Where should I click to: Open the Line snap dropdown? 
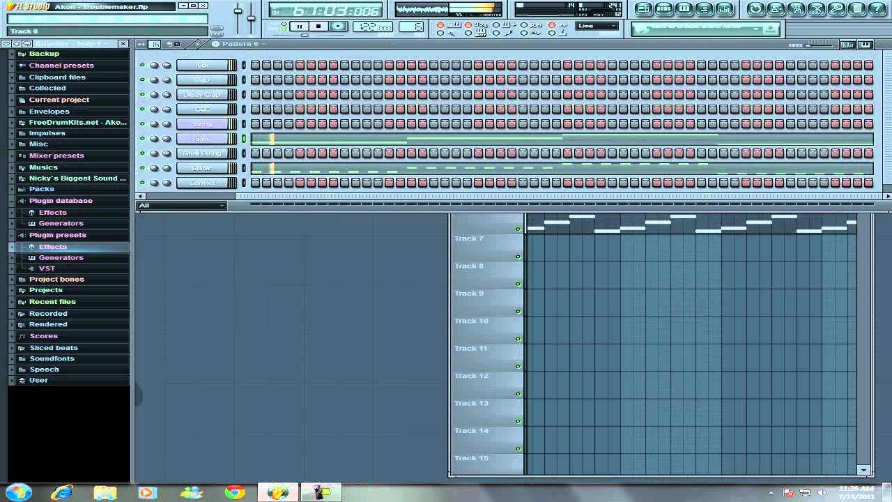(x=597, y=26)
